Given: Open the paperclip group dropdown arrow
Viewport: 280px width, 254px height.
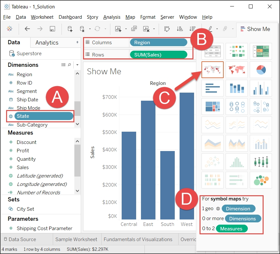Looking at the screenshot, I should coord(233,29).
